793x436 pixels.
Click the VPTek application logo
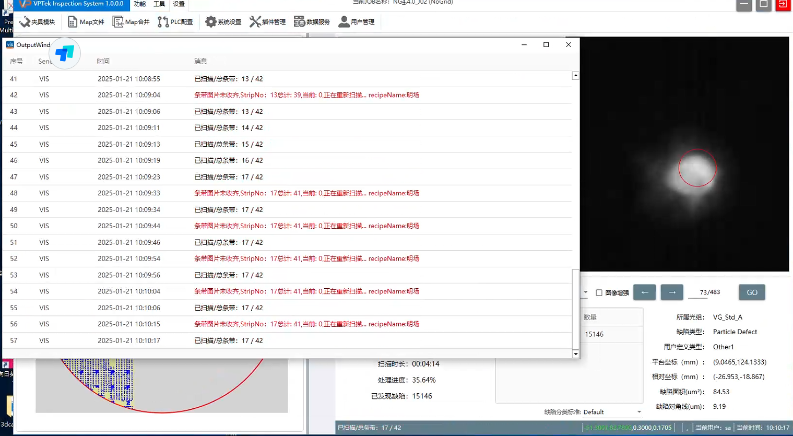(25, 4)
